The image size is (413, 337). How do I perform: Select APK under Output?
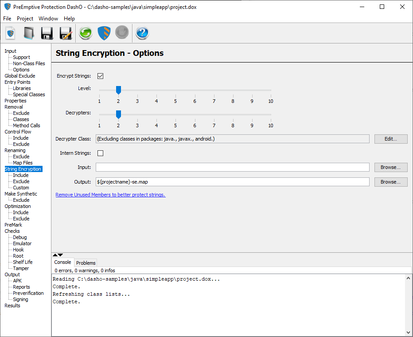coord(17,281)
